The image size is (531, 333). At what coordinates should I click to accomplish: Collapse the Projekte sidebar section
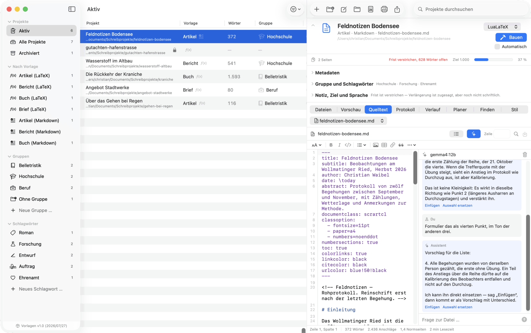9,22
